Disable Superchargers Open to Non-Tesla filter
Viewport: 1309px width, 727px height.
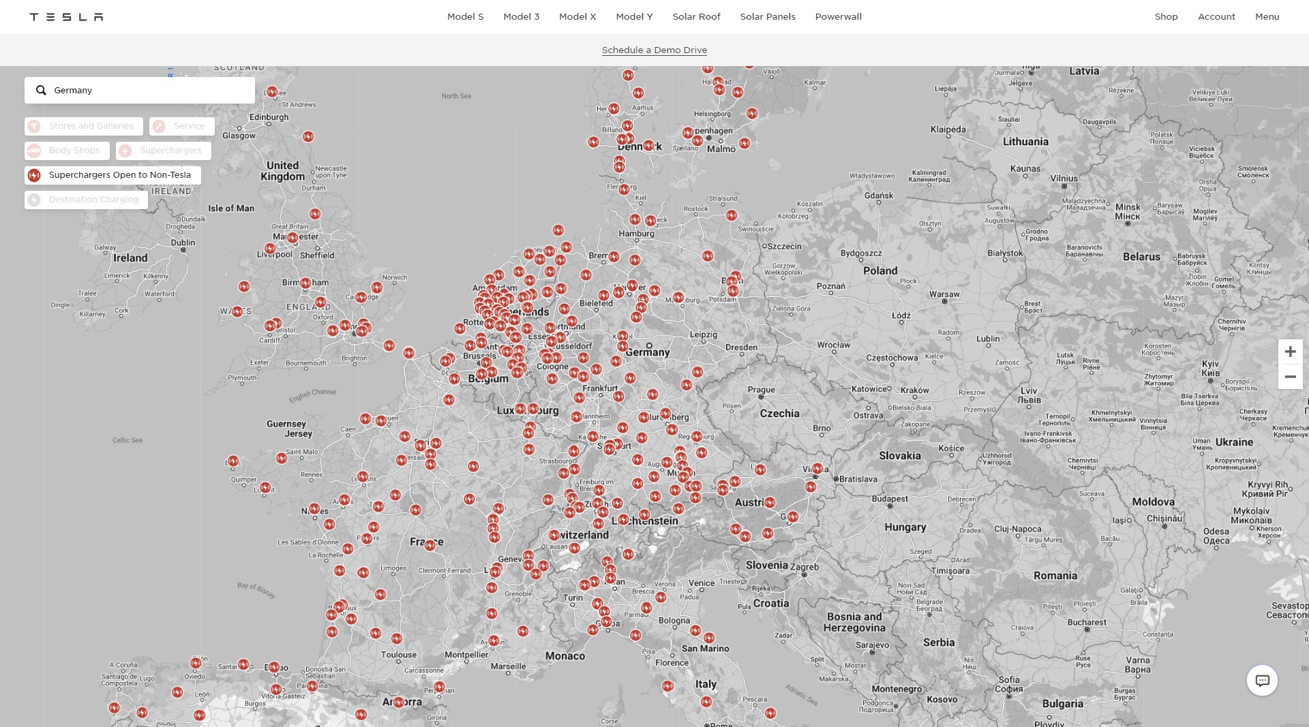112,175
